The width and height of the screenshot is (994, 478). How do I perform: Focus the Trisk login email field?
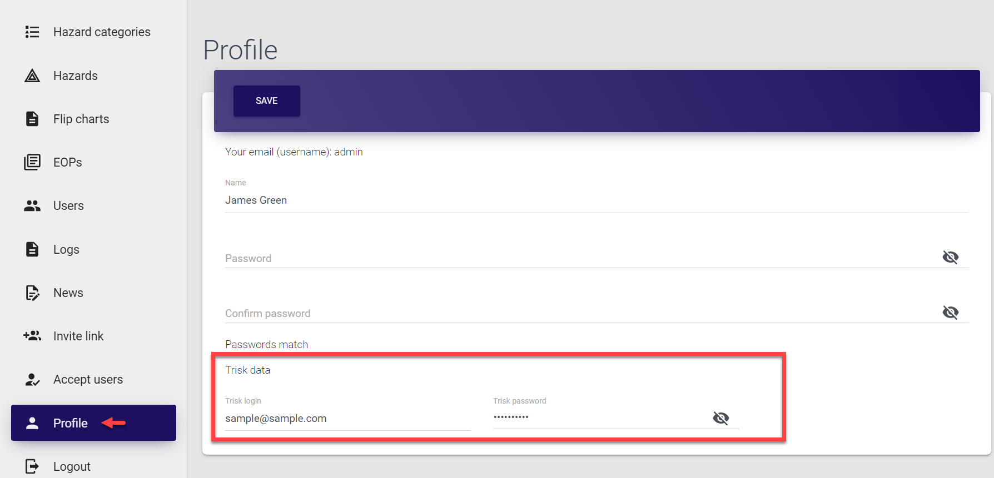[x=347, y=419]
